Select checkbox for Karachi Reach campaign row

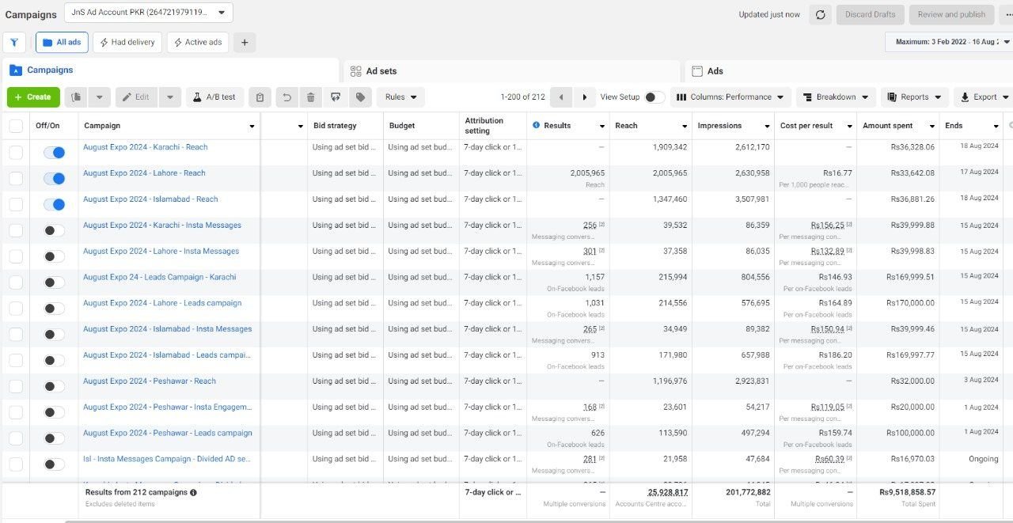(x=16, y=153)
